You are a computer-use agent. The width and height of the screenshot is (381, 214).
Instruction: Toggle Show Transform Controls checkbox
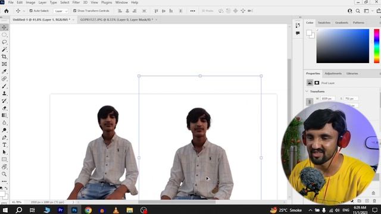[74, 11]
